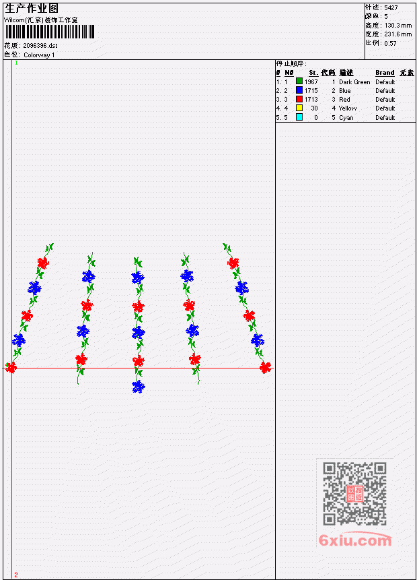Click the St. column header
417x580 pixels.
[313, 73]
